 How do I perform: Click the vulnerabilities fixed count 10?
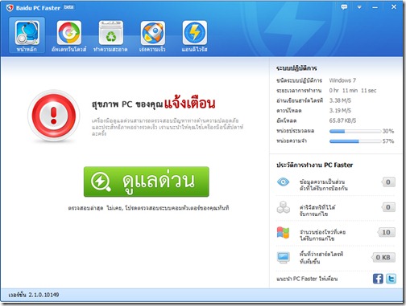(386, 232)
